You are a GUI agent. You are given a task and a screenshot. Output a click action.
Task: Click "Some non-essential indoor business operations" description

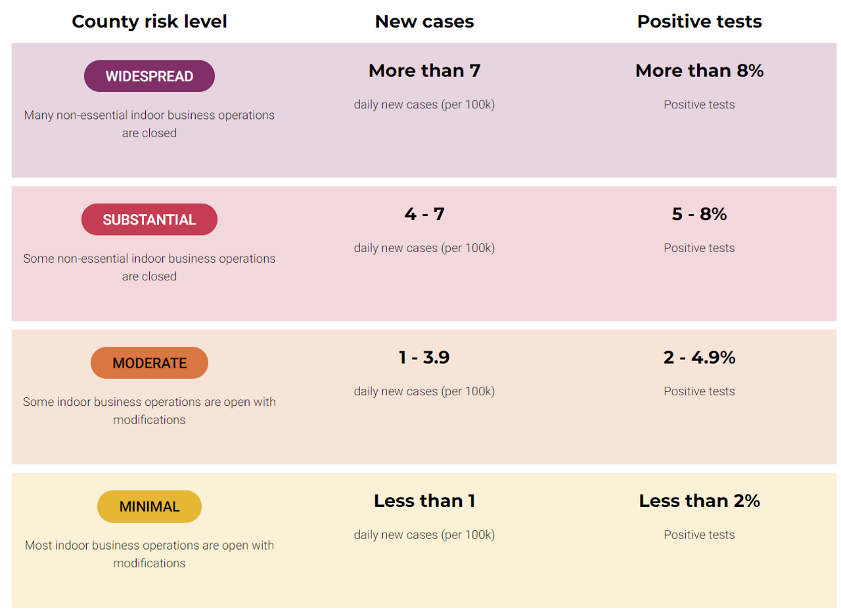point(149,259)
